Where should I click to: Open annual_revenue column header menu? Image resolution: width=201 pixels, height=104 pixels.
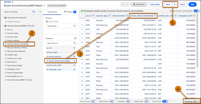[127, 16]
